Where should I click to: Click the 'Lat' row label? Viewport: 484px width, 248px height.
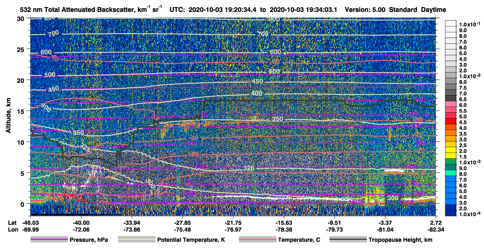point(13,223)
